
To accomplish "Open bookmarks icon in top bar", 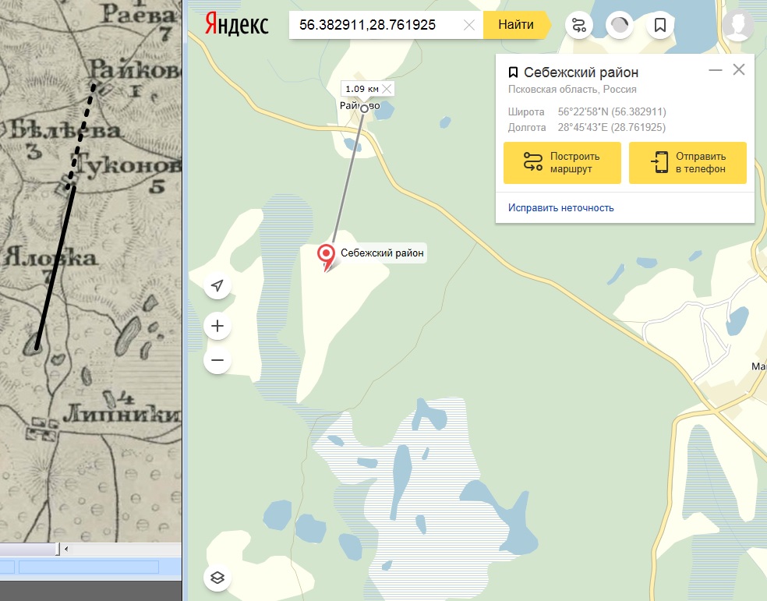I will [660, 25].
